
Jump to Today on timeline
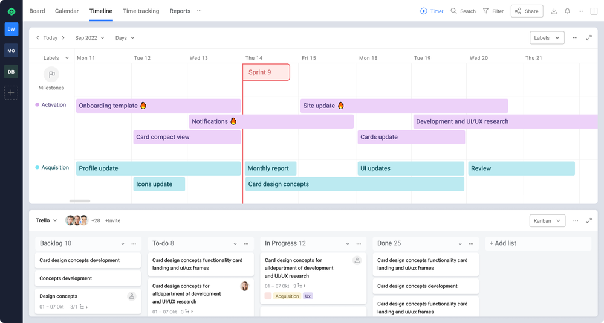coord(50,37)
